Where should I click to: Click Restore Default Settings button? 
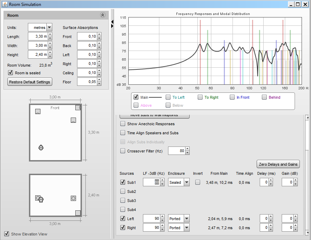[30, 82]
